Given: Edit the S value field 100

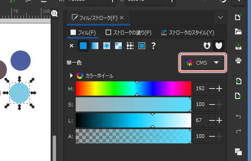Looking at the screenshot, I should pos(200,104).
